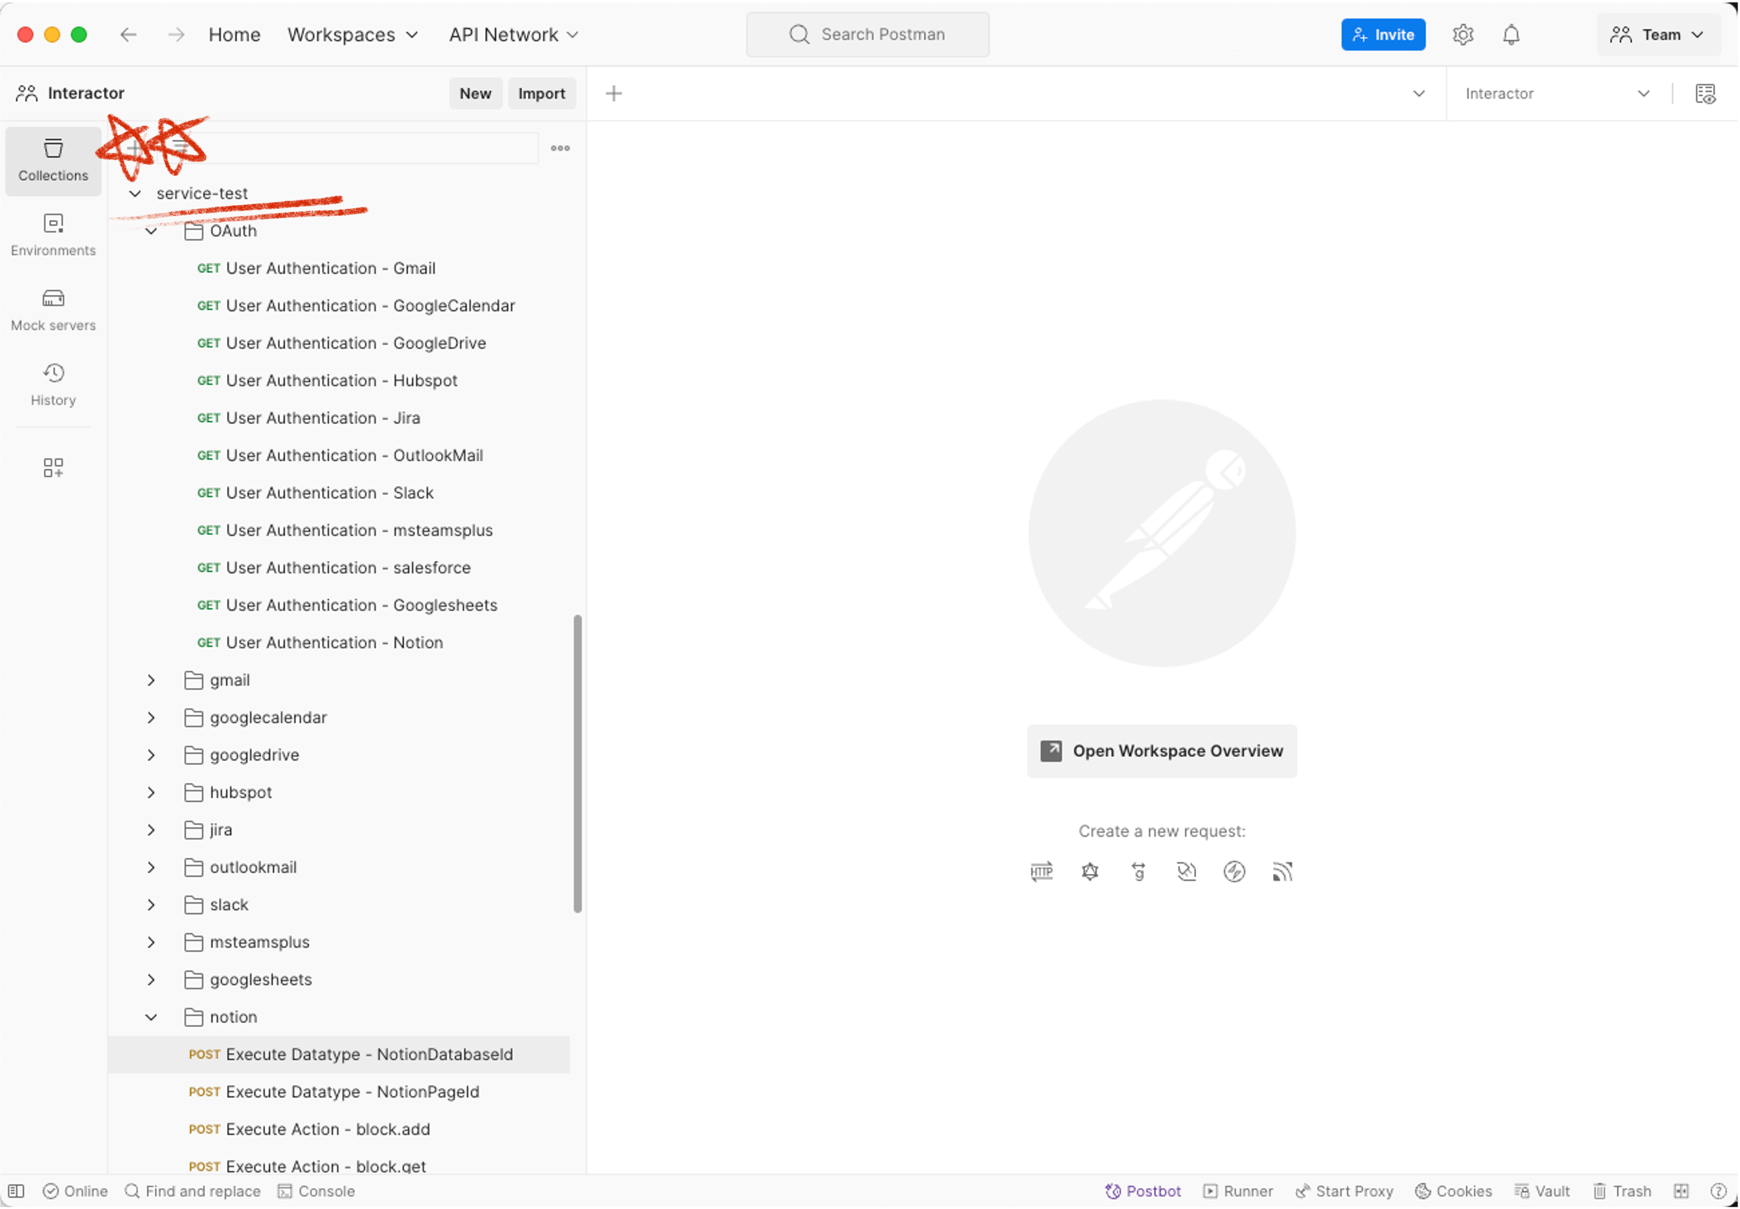Toggle the msteamsplus folder
The height and width of the screenshot is (1209, 1740).
click(152, 942)
